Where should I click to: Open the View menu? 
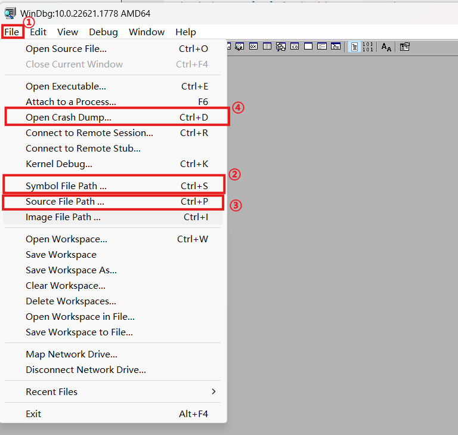pyautogui.click(x=67, y=32)
